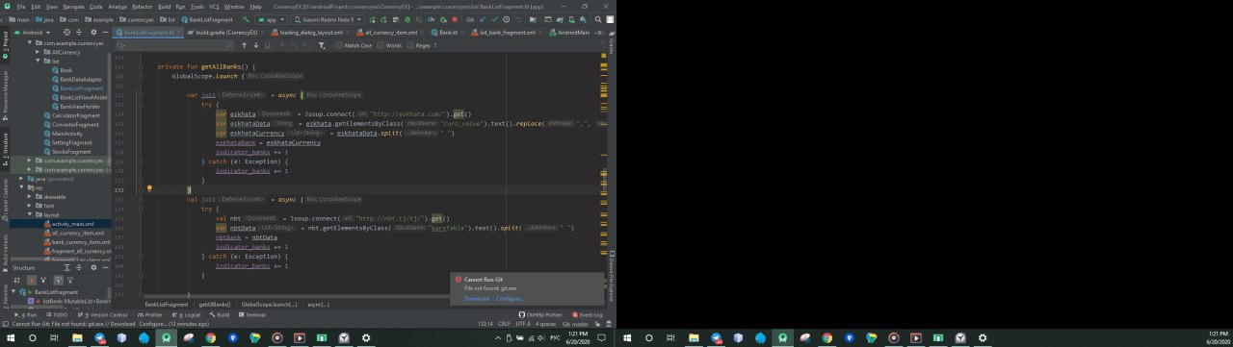Select BankListViewModel in project tree
Viewport: 1233px width, 347px height.
point(79,97)
